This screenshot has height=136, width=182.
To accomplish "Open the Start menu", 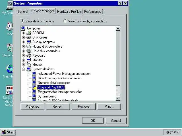I will [8, 132].
